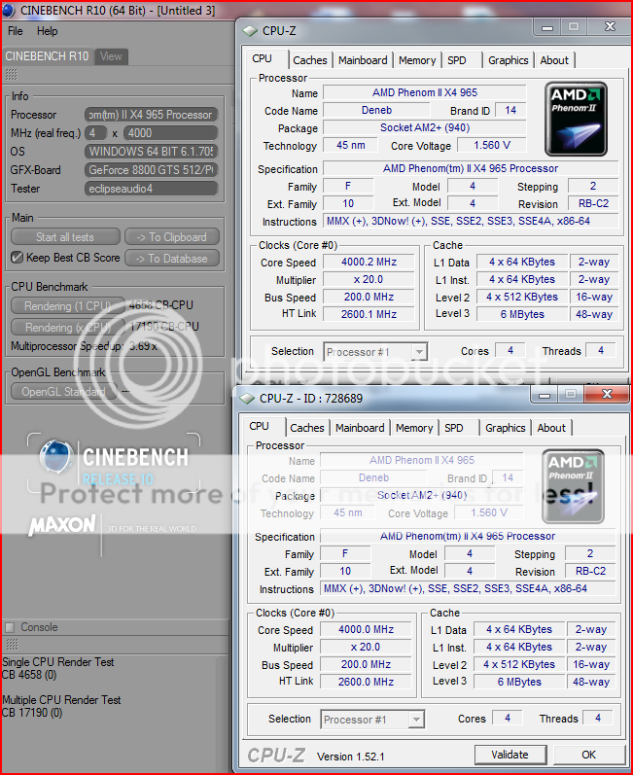
Task: Open Mainboard tab in CPU-Z ID 728689 window
Action: click(360, 428)
